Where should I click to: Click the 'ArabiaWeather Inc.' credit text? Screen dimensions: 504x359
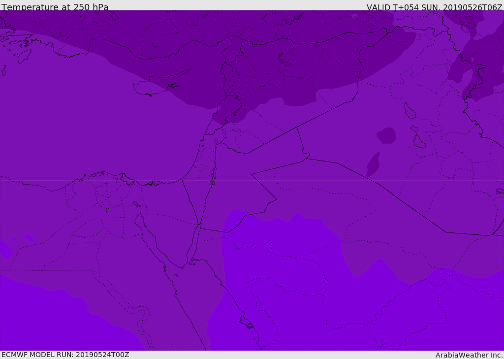(x=469, y=355)
